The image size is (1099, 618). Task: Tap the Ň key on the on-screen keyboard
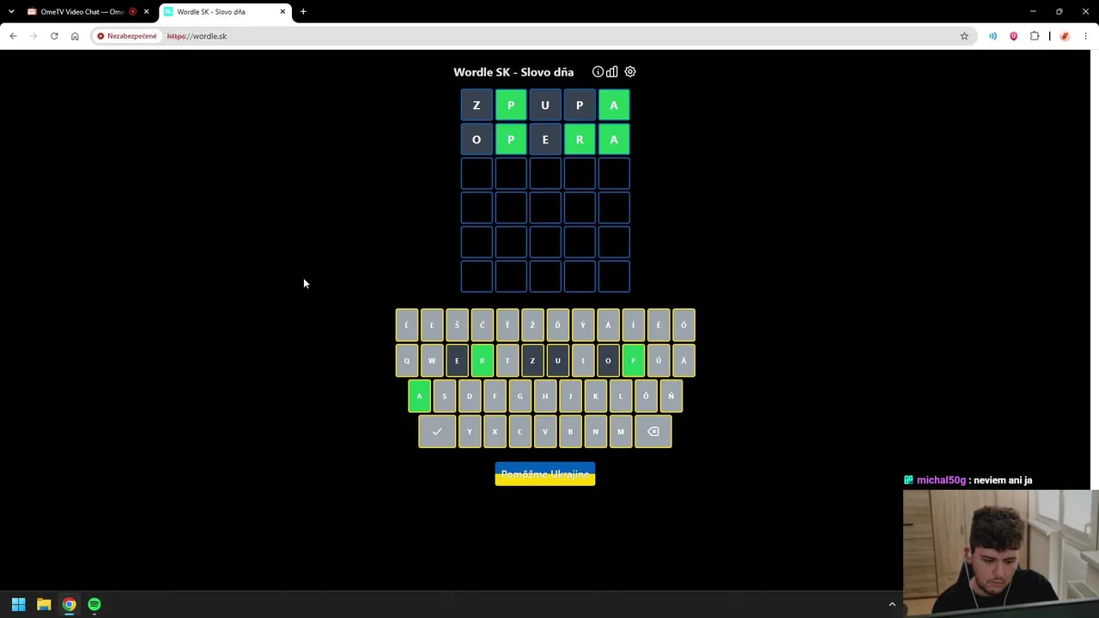671,397
